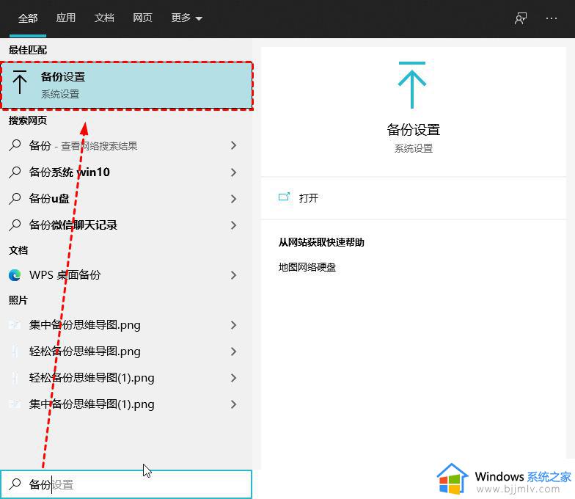The width and height of the screenshot is (575, 499).
Task: Click the large teal backup arrow icon
Action: 412,85
